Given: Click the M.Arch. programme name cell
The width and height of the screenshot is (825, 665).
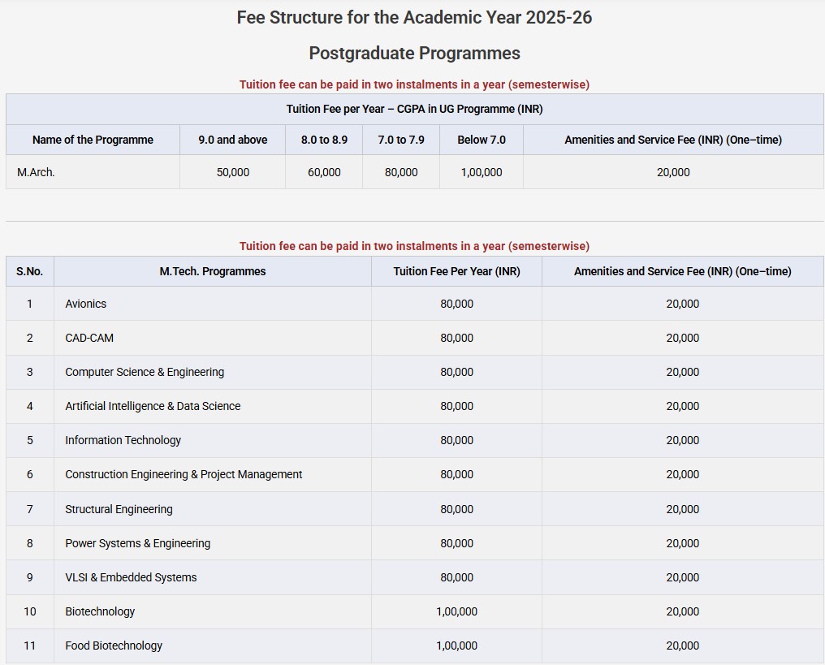Looking at the screenshot, I should point(36,172).
